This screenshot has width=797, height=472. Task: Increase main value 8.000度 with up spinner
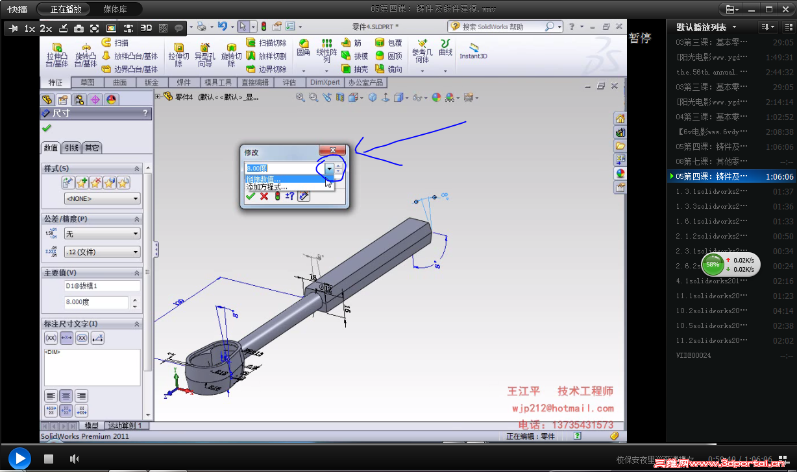click(x=134, y=300)
